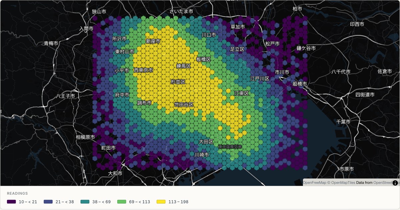Click the 世田谷区 map label

click(184, 104)
